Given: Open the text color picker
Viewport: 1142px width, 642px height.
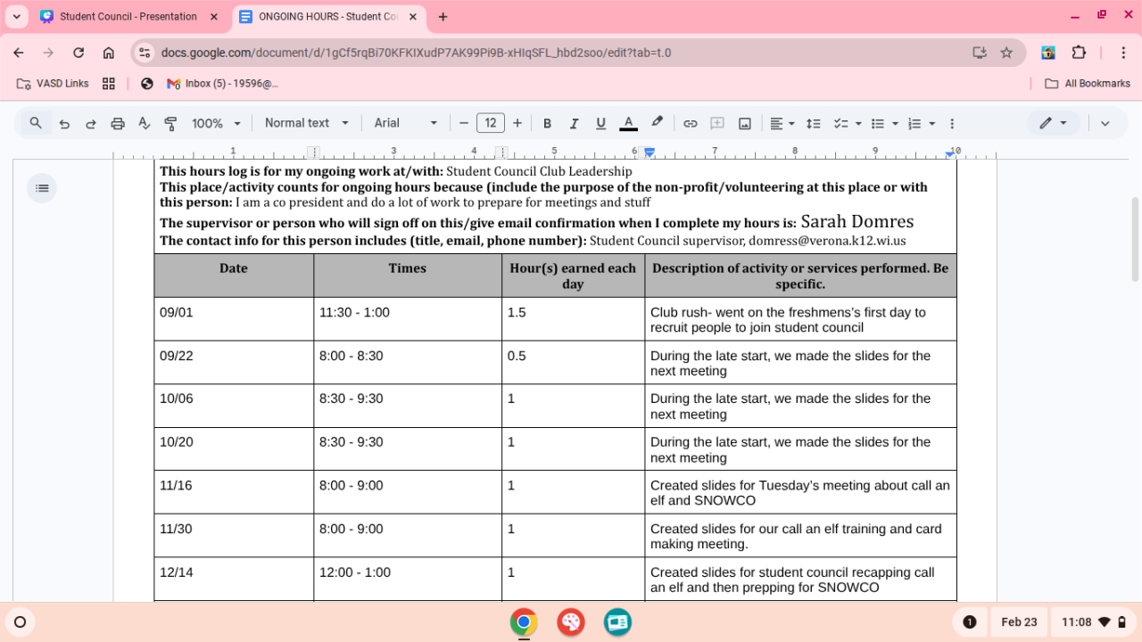Looking at the screenshot, I should tap(628, 124).
